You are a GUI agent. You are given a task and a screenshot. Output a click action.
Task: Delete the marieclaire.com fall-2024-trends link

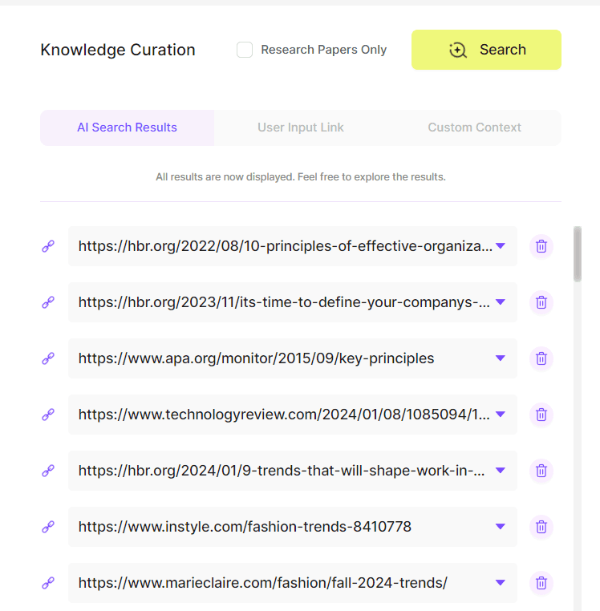click(541, 583)
